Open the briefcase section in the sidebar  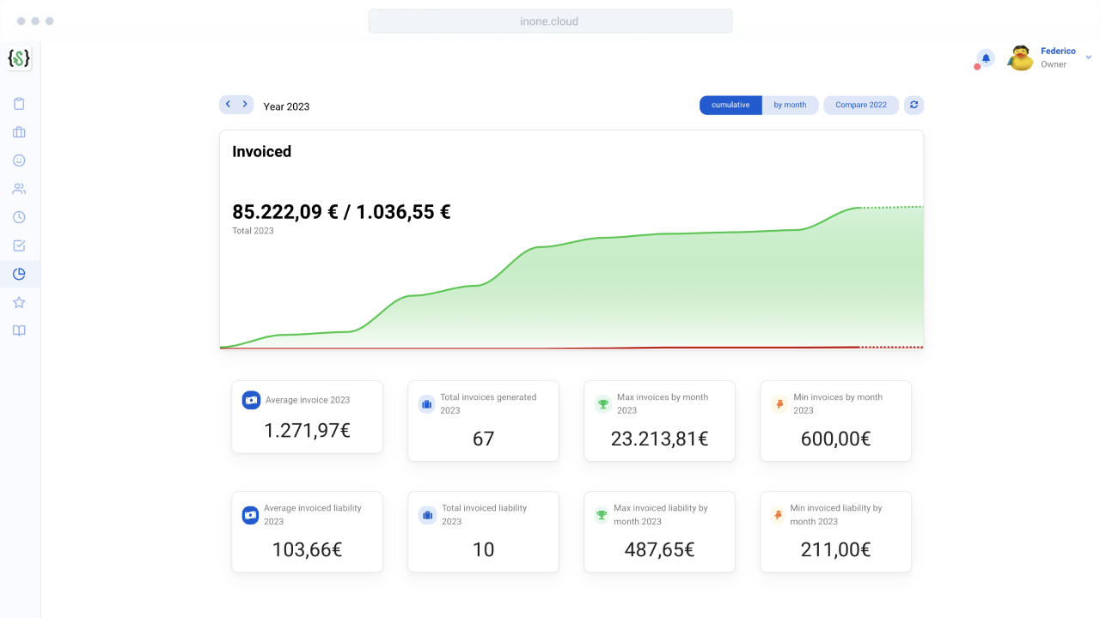(x=19, y=132)
